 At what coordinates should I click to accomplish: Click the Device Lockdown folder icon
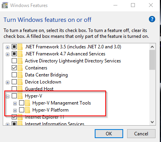tap(20, 82)
